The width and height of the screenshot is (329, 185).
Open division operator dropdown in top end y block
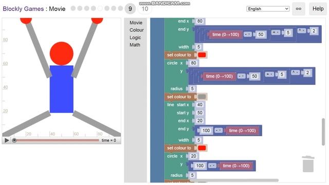276,32
